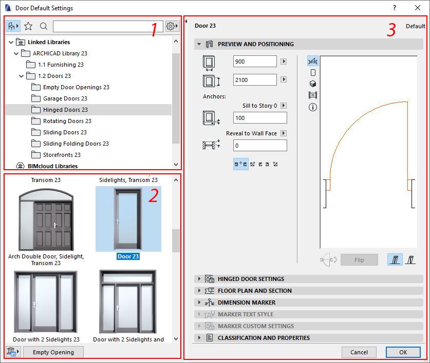Click the sill height field 100
The image size is (430, 363).
[260, 118]
